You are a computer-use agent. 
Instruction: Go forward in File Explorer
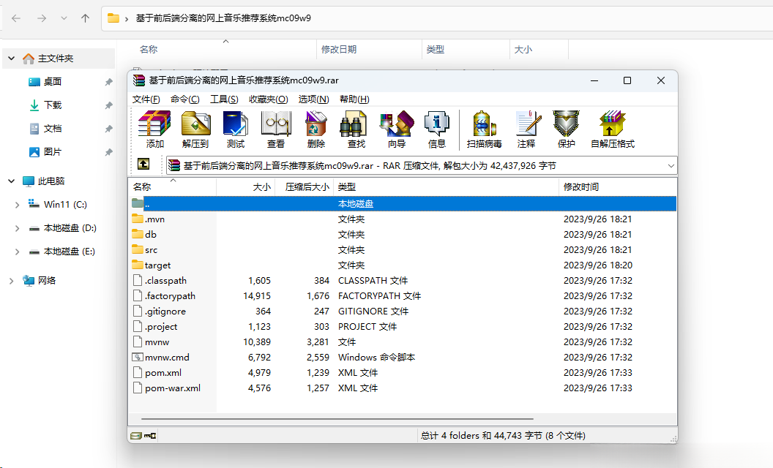(42, 18)
